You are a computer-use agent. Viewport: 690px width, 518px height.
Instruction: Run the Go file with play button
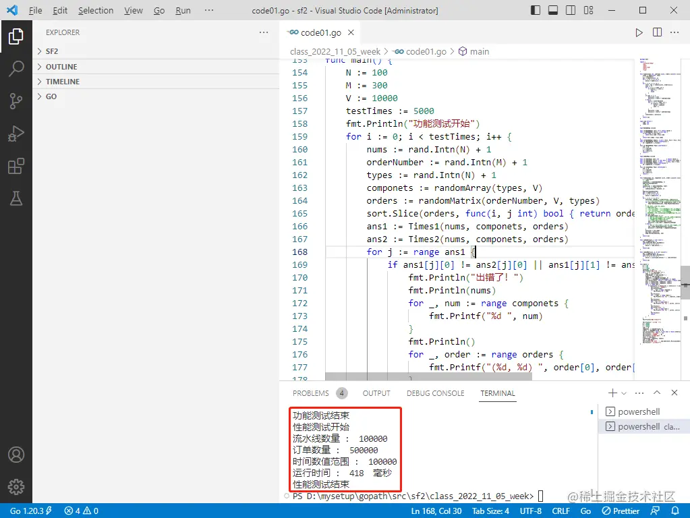(x=639, y=32)
